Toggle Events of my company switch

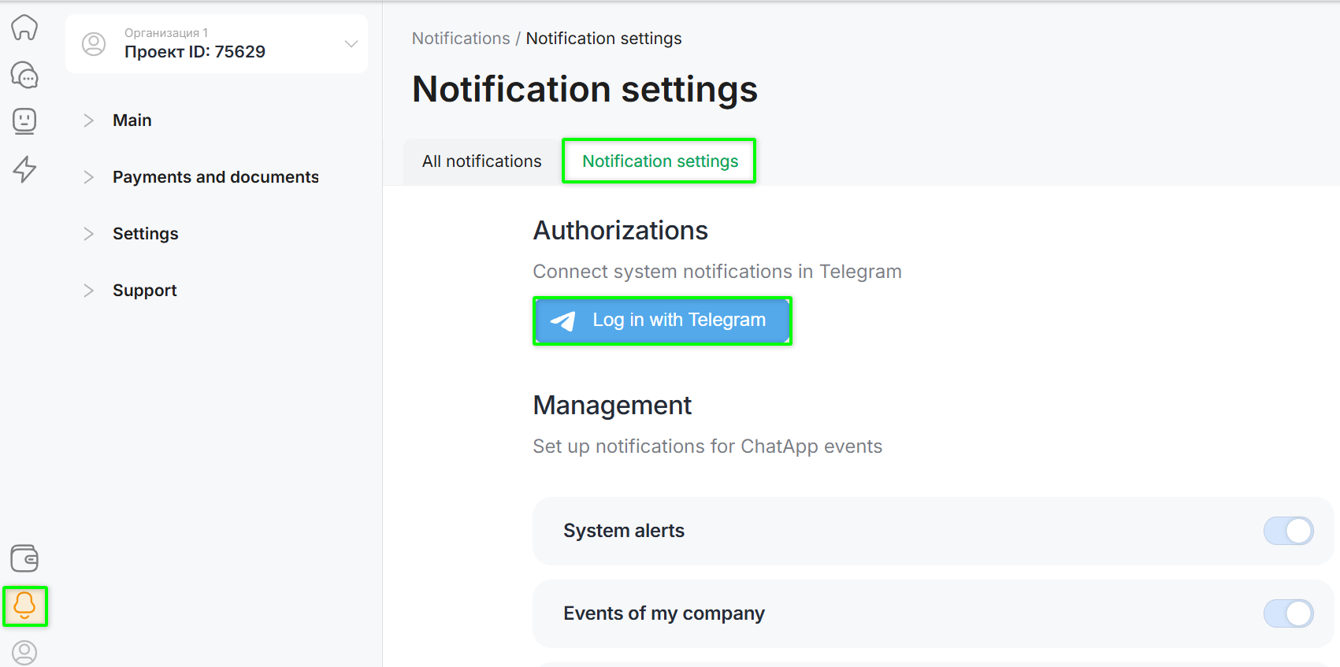click(x=1288, y=613)
